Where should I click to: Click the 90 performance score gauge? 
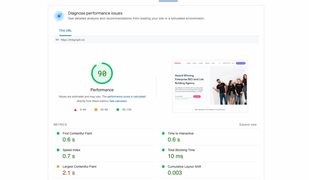pos(102,73)
